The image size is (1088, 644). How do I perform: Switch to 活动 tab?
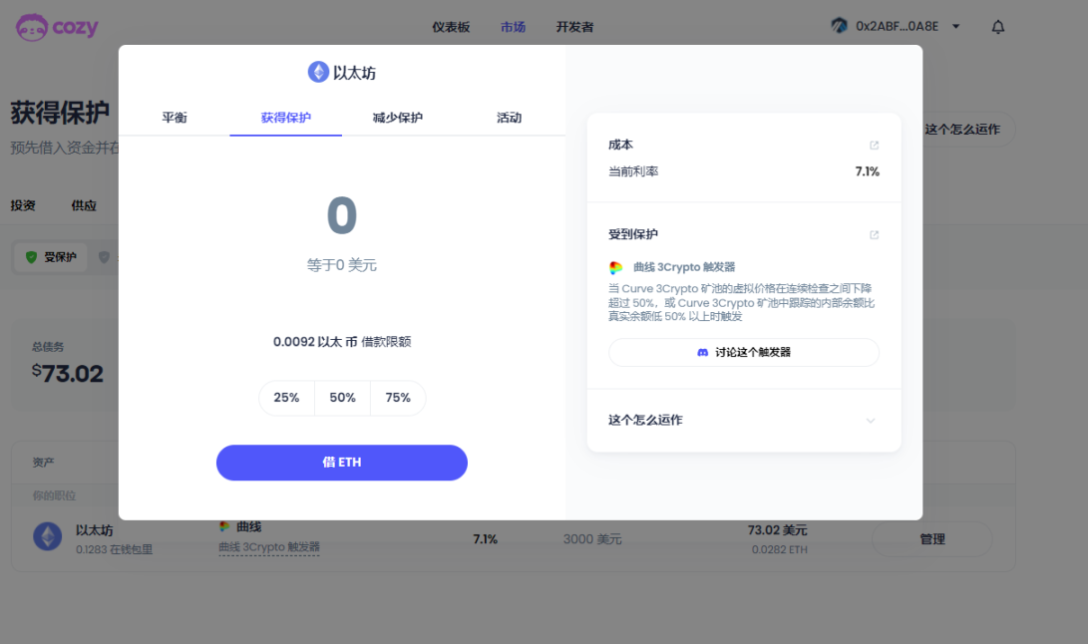[509, 118]
